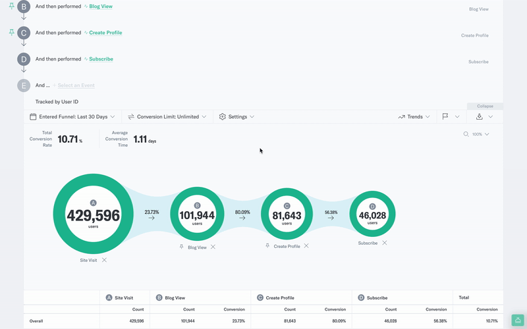Screen dimensions: 527x329
Task: Expand the download options chevron
Action: coord(491,116)
